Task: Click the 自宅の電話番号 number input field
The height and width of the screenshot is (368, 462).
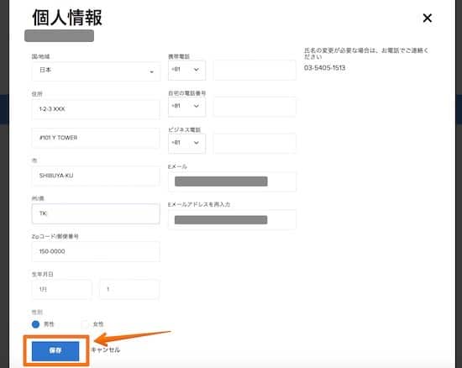Action: click(x=255, y=107)
